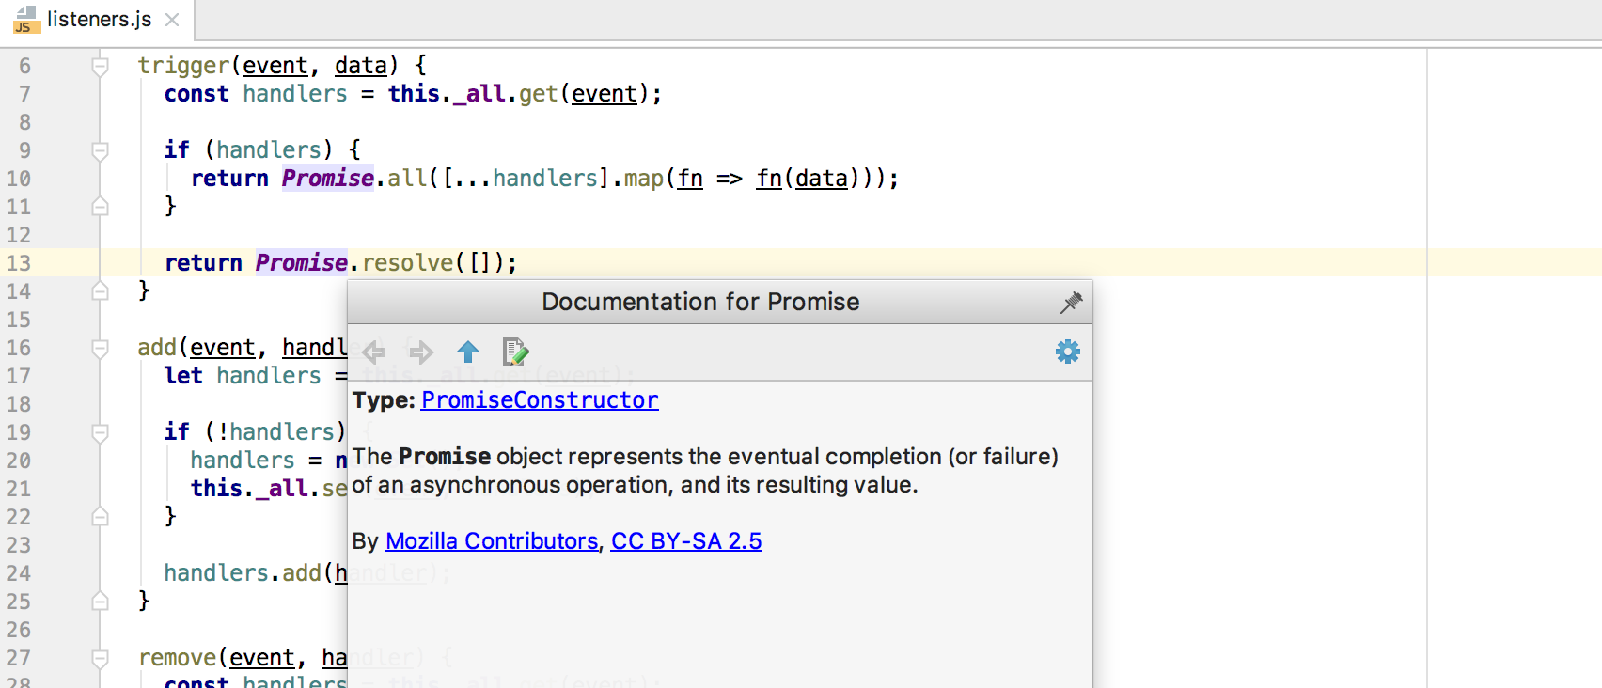
Task: Click the back arrow in documentation popup
Action: click(x=374, y=352)
